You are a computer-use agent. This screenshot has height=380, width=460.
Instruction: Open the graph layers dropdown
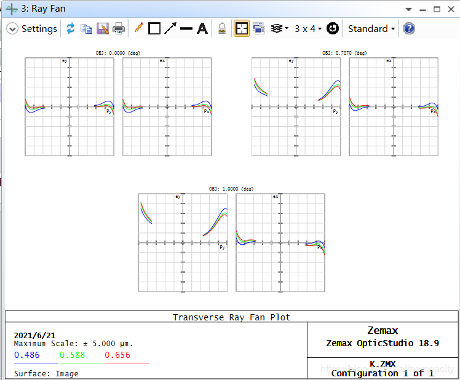click(x=279, y=28)
